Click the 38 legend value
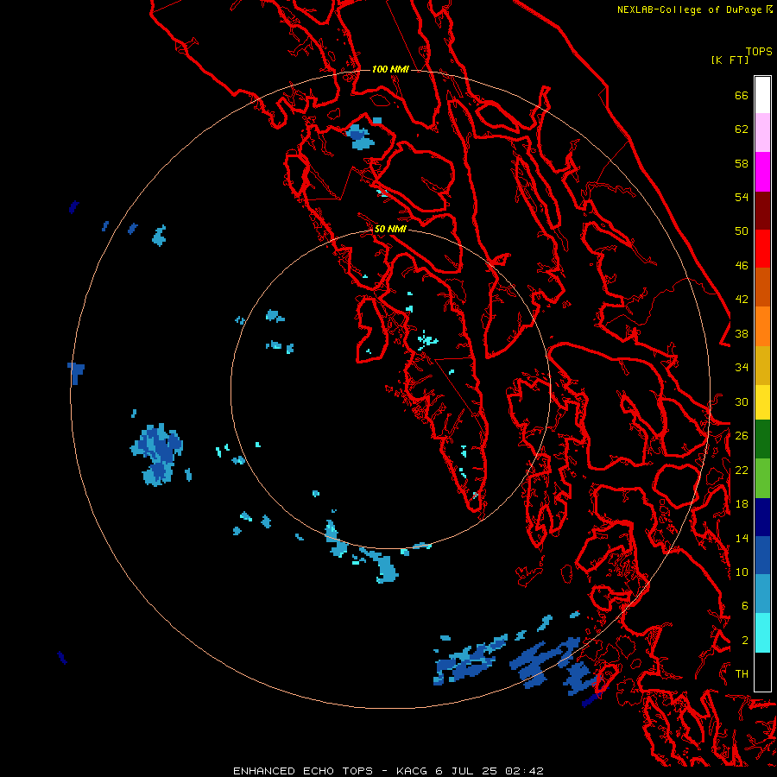 742,334
